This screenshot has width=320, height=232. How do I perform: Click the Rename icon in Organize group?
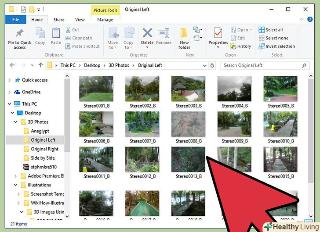click(164, 33)
